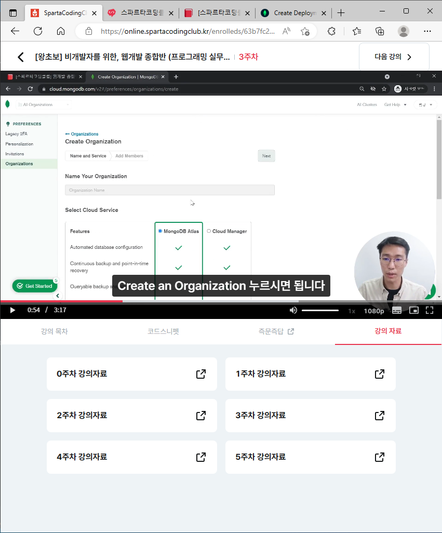Open a new browser tab

[x=341, y=13]
